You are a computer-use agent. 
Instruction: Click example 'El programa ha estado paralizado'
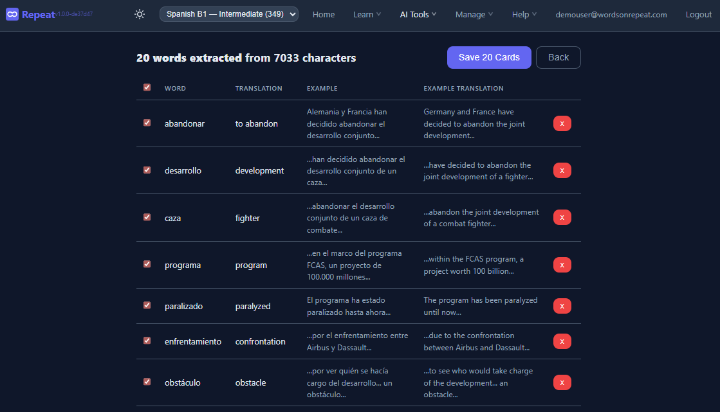pyautogui.click(x=349, y=306)
